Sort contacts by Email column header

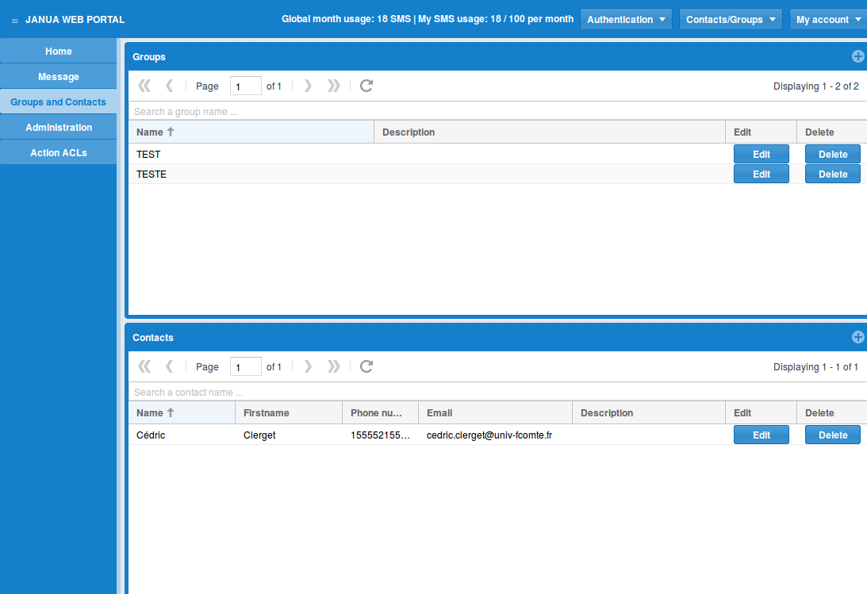click(x=495, y=412)
